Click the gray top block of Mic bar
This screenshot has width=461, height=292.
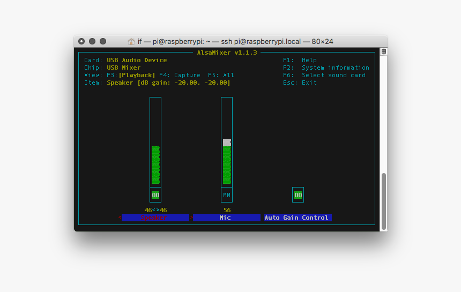[227, 143]
